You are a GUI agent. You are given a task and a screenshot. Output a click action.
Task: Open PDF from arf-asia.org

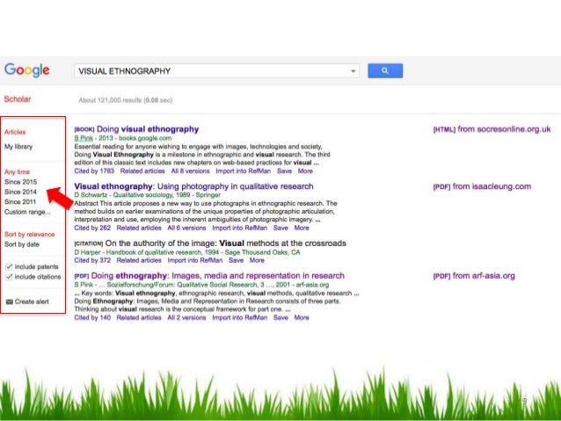[x=474, y=276]
